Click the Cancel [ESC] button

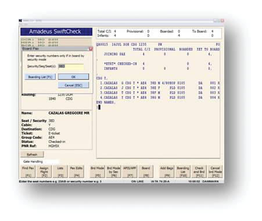coord(73,85)
